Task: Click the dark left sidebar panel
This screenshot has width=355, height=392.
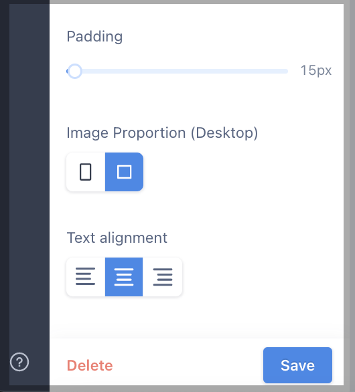Action: [29, 175]
